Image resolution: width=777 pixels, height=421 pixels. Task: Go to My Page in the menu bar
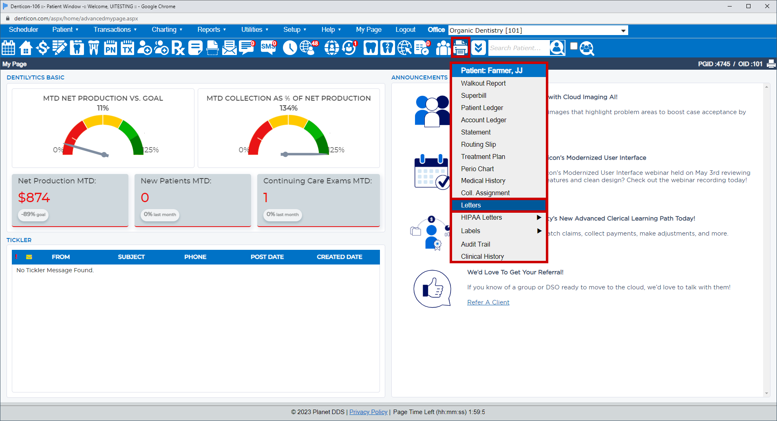(x=369, y=29)
